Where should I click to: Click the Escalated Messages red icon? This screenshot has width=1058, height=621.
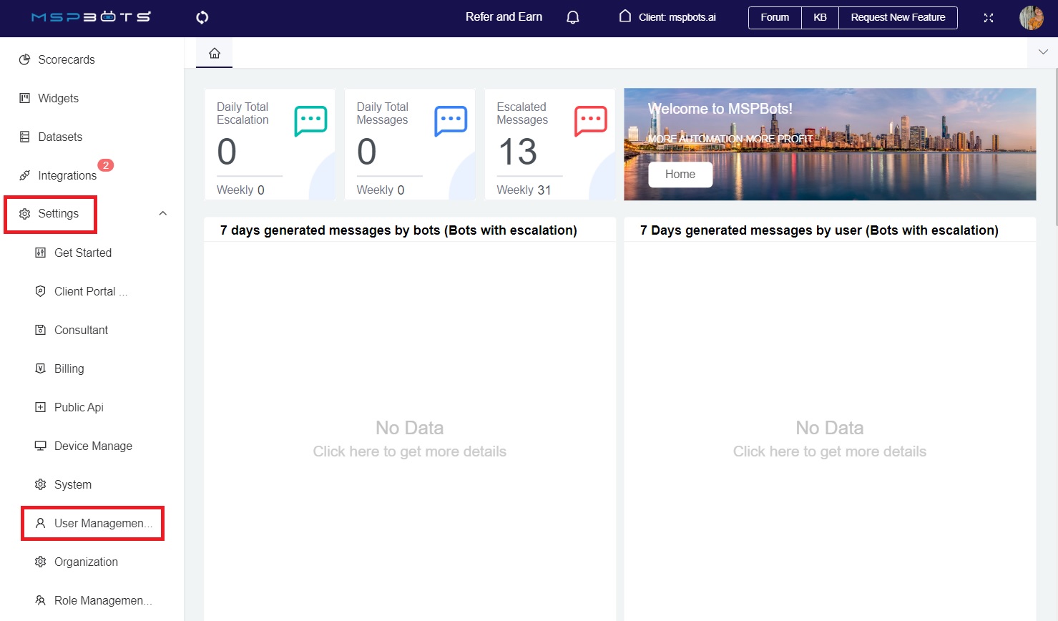(x=590, y=121)
